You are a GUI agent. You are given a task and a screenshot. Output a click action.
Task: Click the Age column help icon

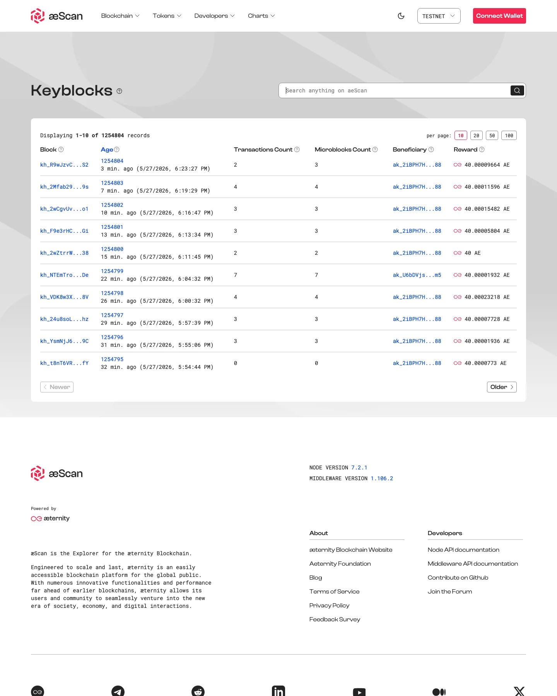[x=117, y=150]
